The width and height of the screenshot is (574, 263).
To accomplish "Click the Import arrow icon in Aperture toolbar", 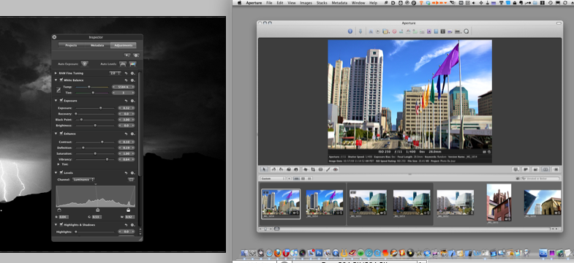I will 360,31.
